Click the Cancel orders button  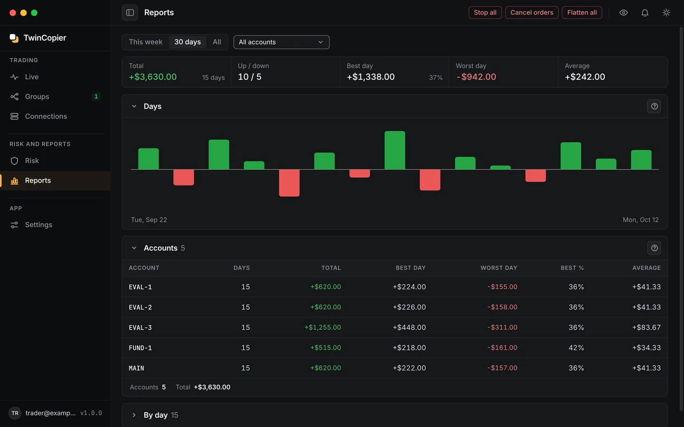point(532,13)
